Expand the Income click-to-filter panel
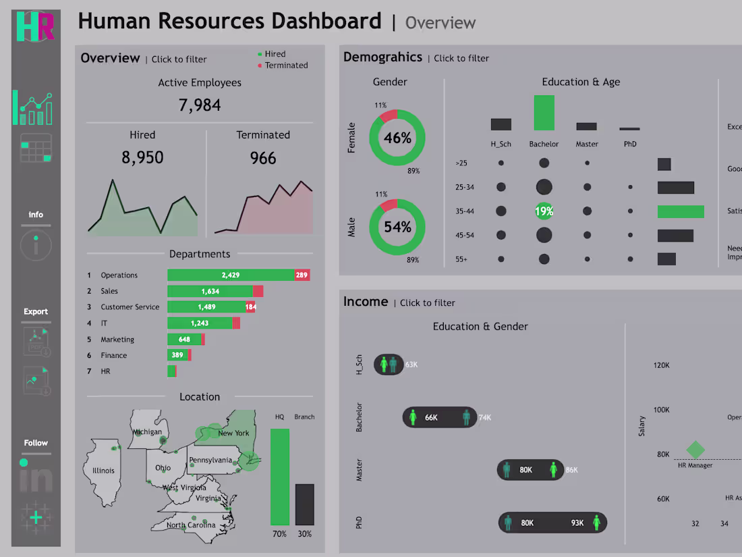The image size is (742, 557). 428,303
